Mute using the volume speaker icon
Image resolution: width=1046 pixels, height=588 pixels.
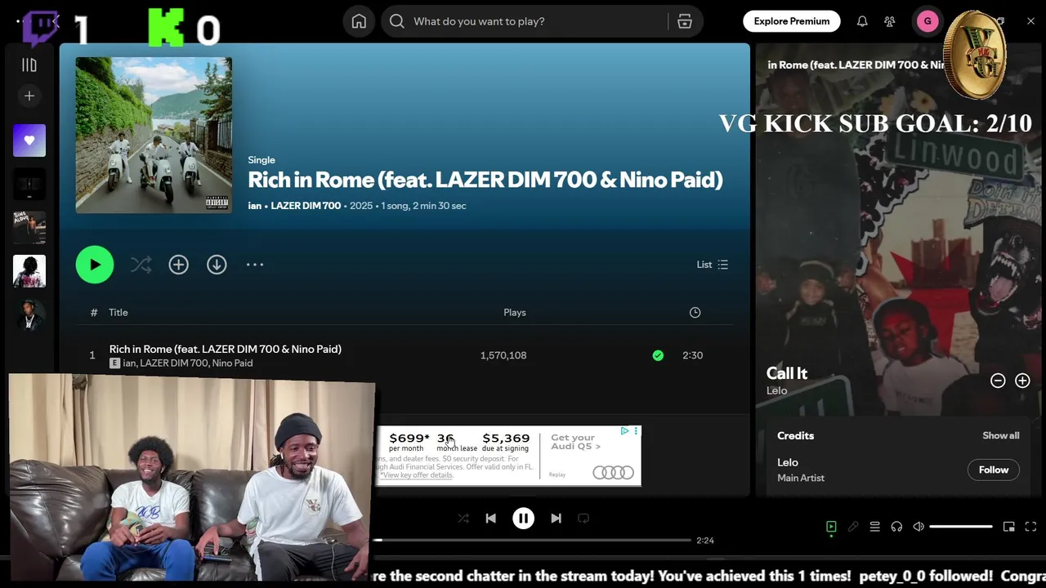(x=919, y=527)
